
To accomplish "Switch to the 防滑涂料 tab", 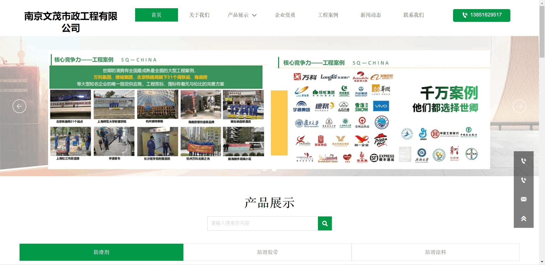I will pos(436,252).
